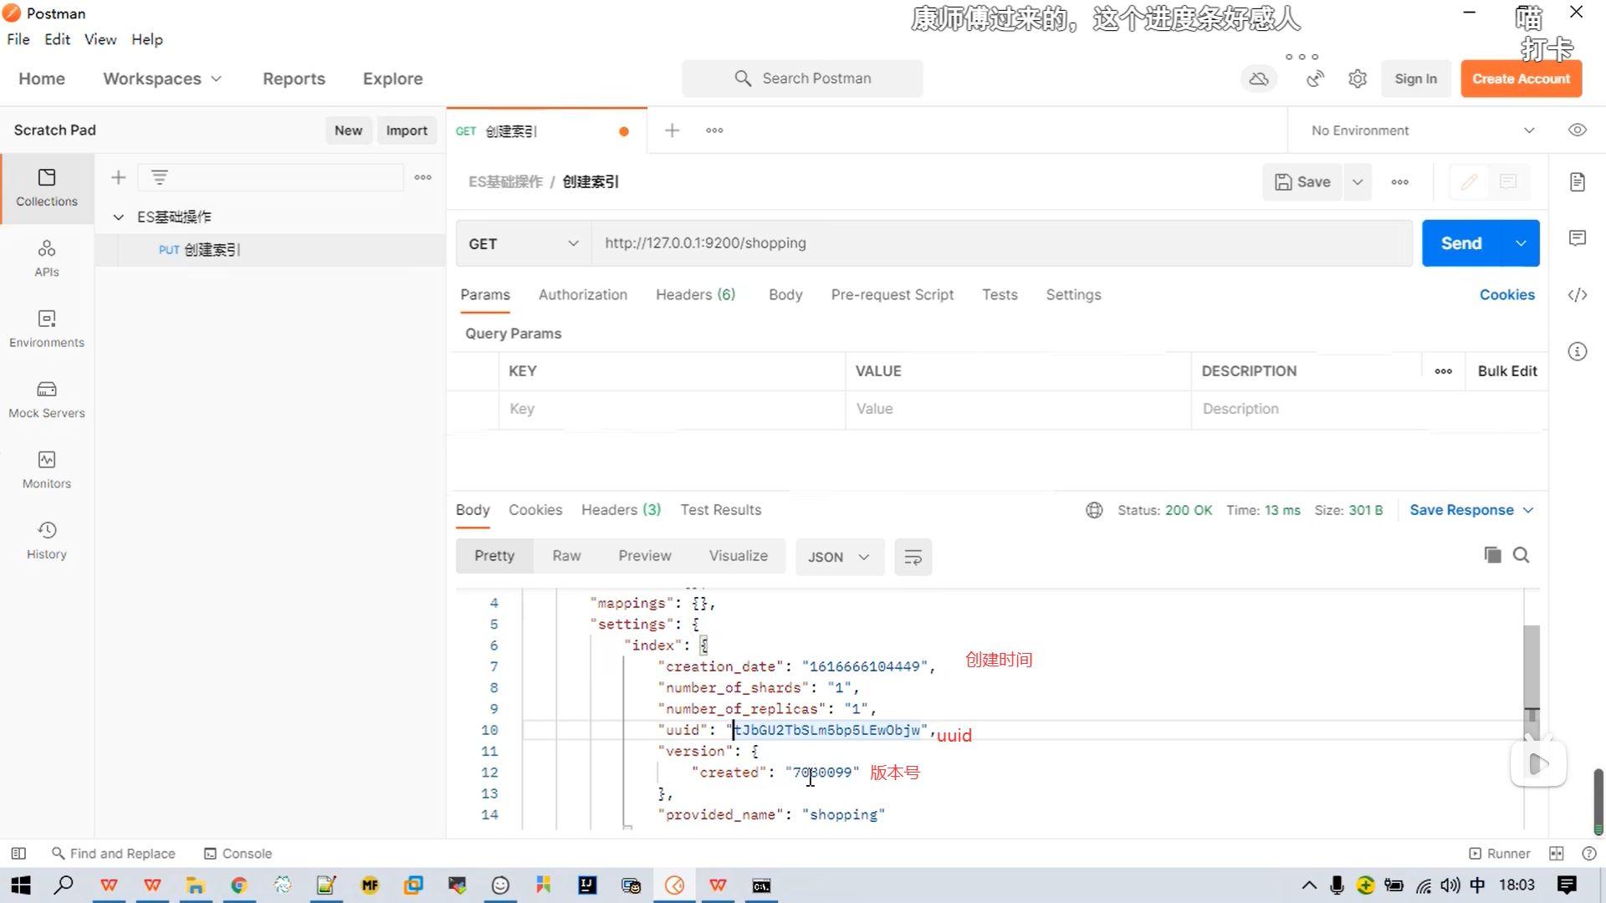Click the Send button

(1460, 243)
